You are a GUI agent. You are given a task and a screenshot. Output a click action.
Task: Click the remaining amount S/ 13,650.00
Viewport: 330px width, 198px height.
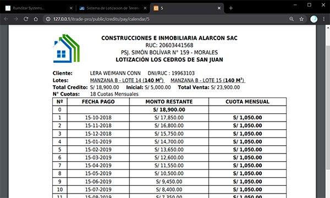tap(169, 150)
